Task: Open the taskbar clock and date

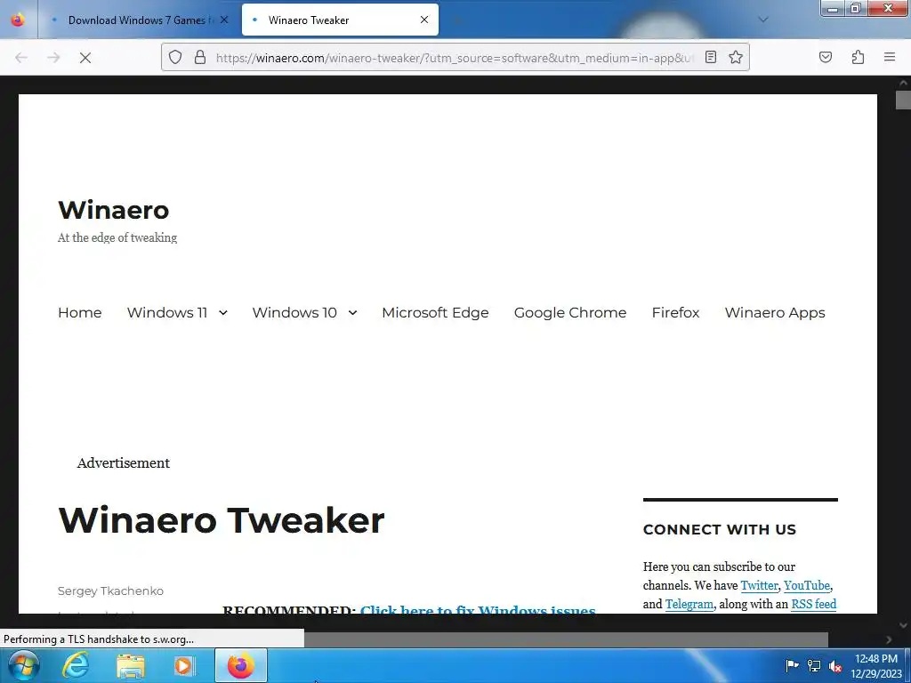Action: pyautogui.click(x=876, y=666)
